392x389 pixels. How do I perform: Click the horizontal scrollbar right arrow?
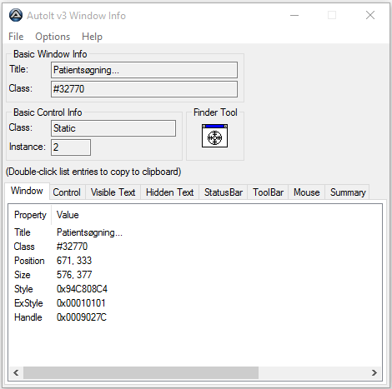click(374, 372)
